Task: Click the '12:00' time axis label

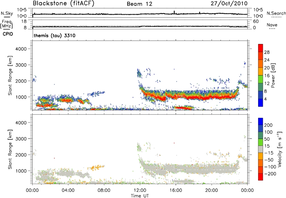Action: pyautogui.click(x=140, y=190)
